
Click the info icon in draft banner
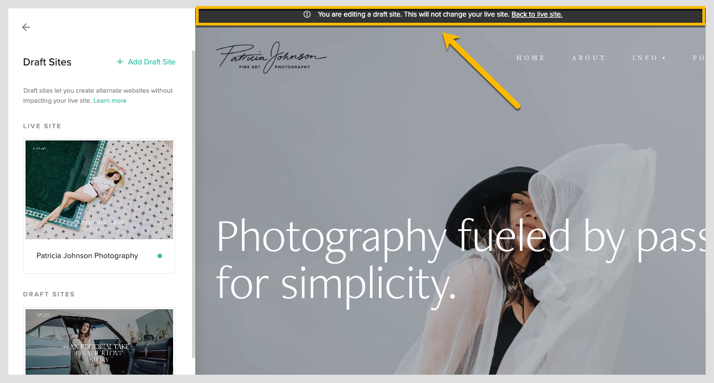[x=307, y=14]
